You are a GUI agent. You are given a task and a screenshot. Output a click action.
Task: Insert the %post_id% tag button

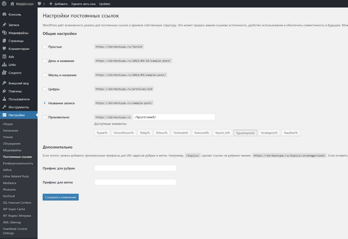point(222,133)
